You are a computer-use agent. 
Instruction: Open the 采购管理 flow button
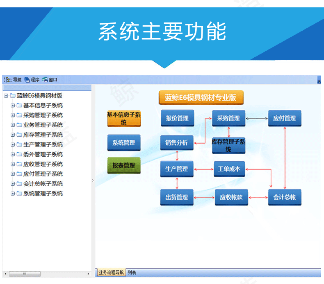pos(228,118)
